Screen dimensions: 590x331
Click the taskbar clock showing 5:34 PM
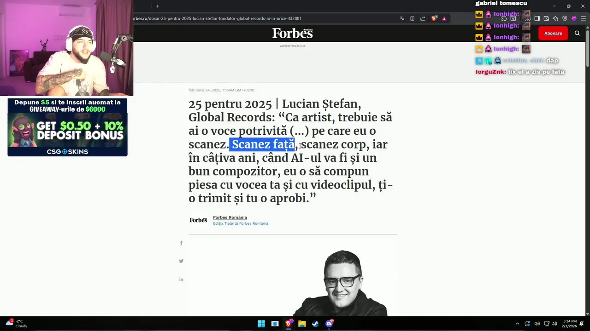(569, 324)
